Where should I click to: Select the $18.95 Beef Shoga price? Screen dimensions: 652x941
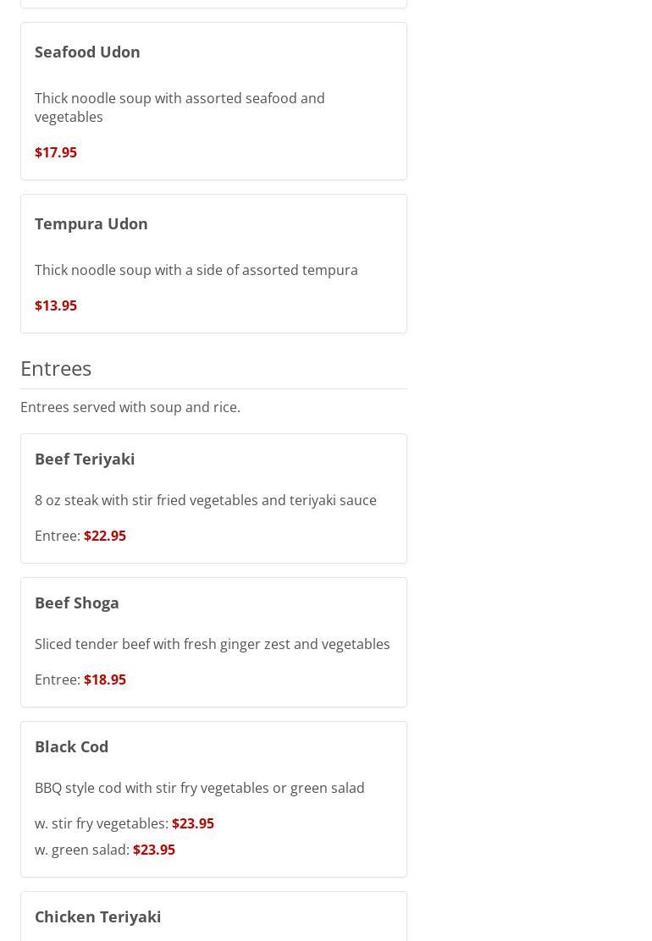105,680
